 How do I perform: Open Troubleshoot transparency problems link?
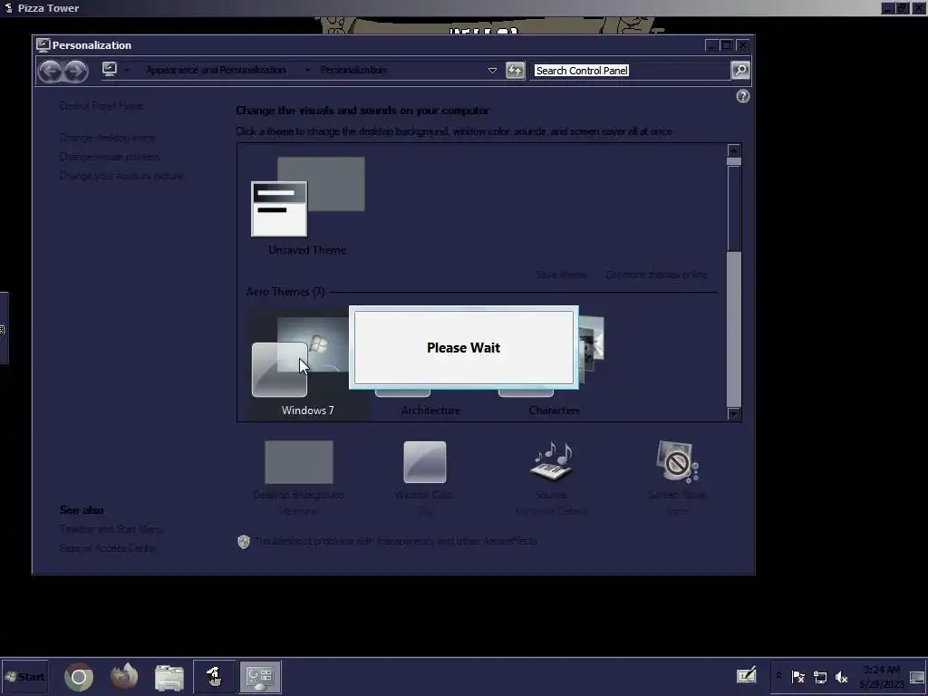(x=395, y=541)
